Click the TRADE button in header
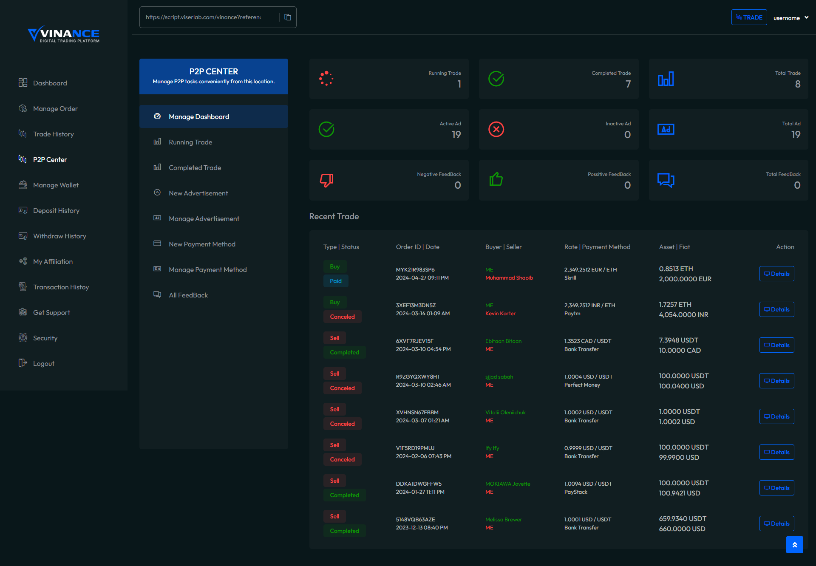Viewport: 816px width, 566px height. [x=749, y=17]
